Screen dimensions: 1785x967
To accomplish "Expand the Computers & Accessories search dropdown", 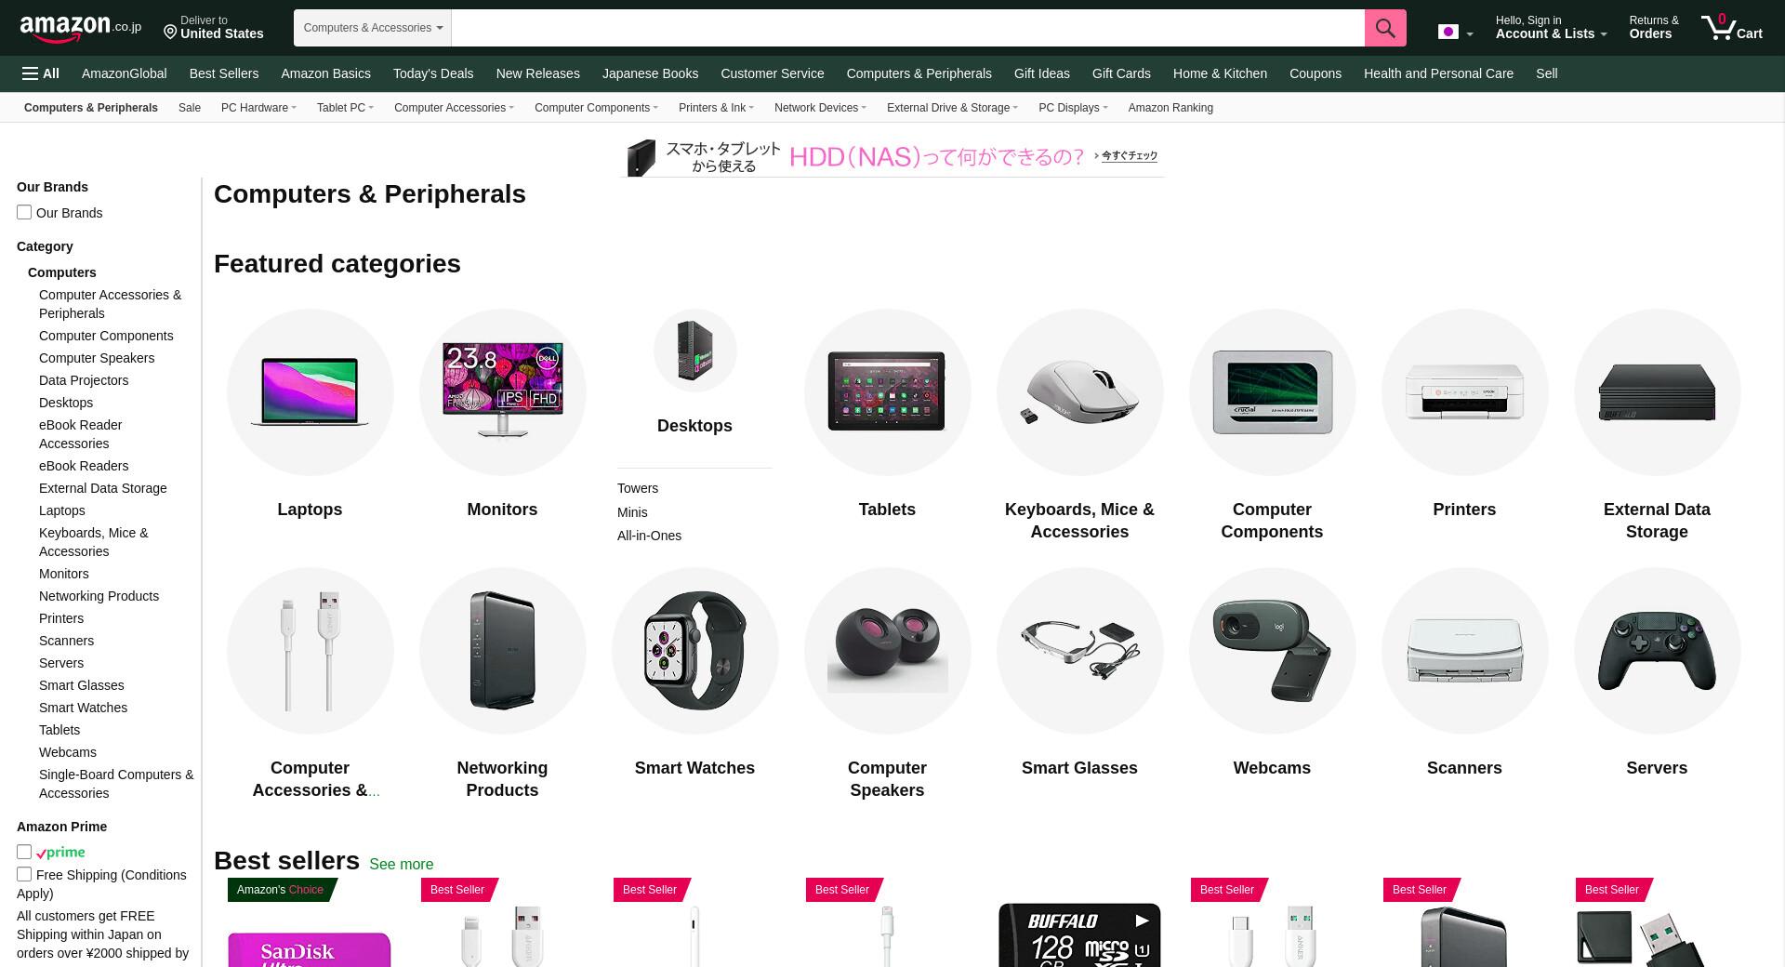I will (x=373, y=28).
